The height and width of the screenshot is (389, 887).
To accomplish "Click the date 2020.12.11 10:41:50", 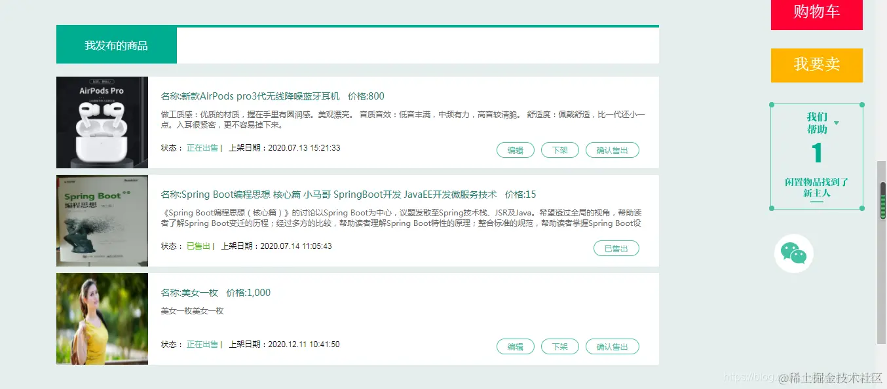I will click(x=304, y=344).
